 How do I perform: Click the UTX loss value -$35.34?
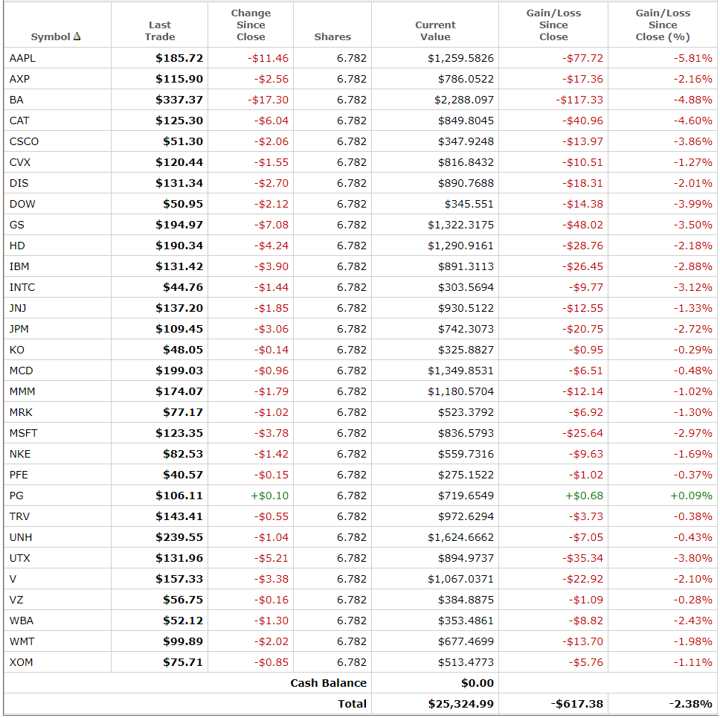tap(582, 558)
